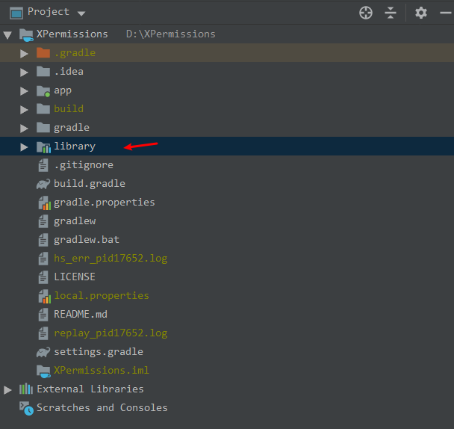
Task: Select the gradle.properties file
Action: pyautogui.click(x=105, y=203)
